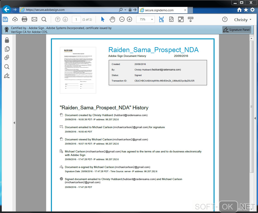The height and width of the screenshot is (213, 258).
Task: Click the Signed status text
Action: (x=138, y=75)
